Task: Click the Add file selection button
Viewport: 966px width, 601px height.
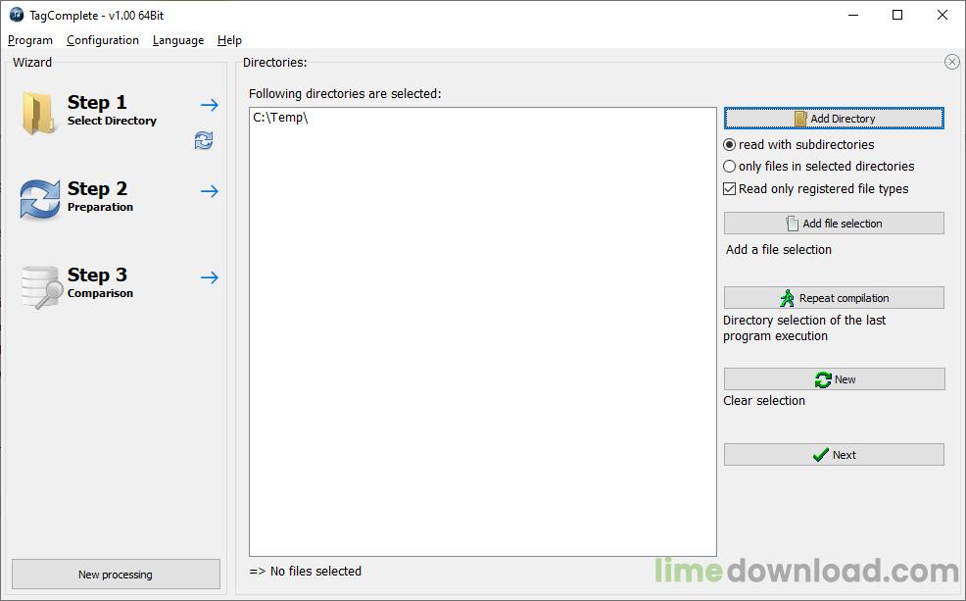Action: point(834,224)
